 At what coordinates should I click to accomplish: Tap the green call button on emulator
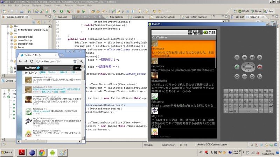[x=237, y=67]
